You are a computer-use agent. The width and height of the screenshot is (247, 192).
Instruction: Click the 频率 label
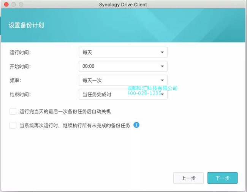click(16, 80)
